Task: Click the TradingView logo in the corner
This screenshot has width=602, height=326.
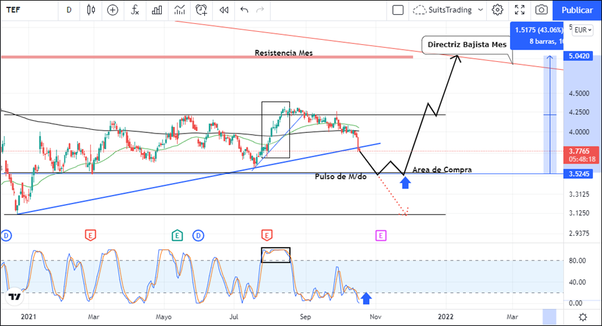Action: 15,297
